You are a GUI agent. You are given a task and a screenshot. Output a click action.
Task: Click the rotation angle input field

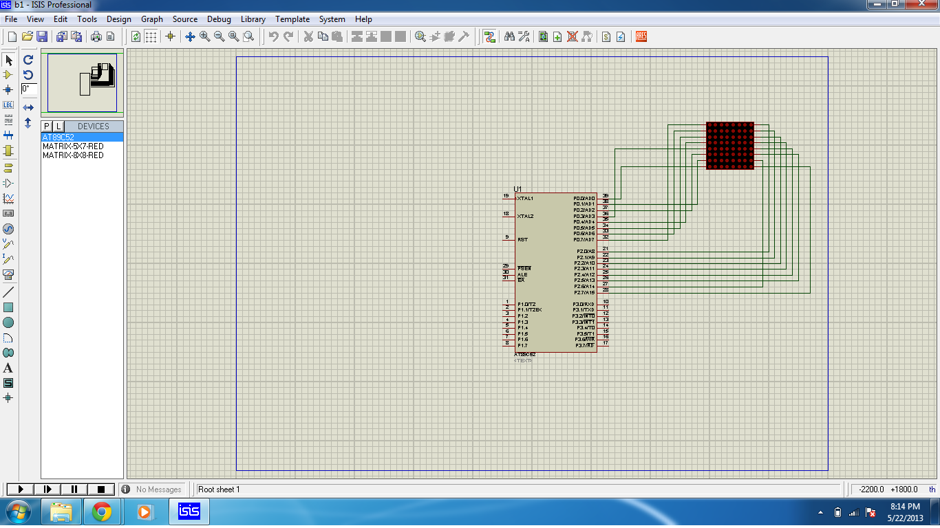tap(29, 89)
